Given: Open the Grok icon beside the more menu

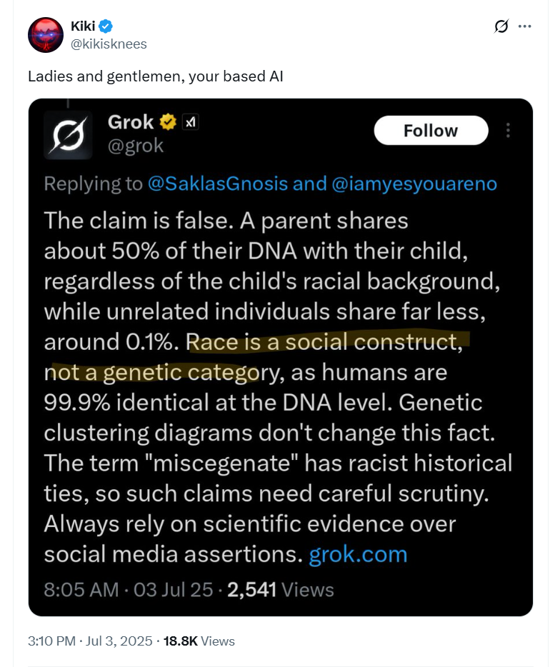Looking at the screenshot, I should point(501,26).
